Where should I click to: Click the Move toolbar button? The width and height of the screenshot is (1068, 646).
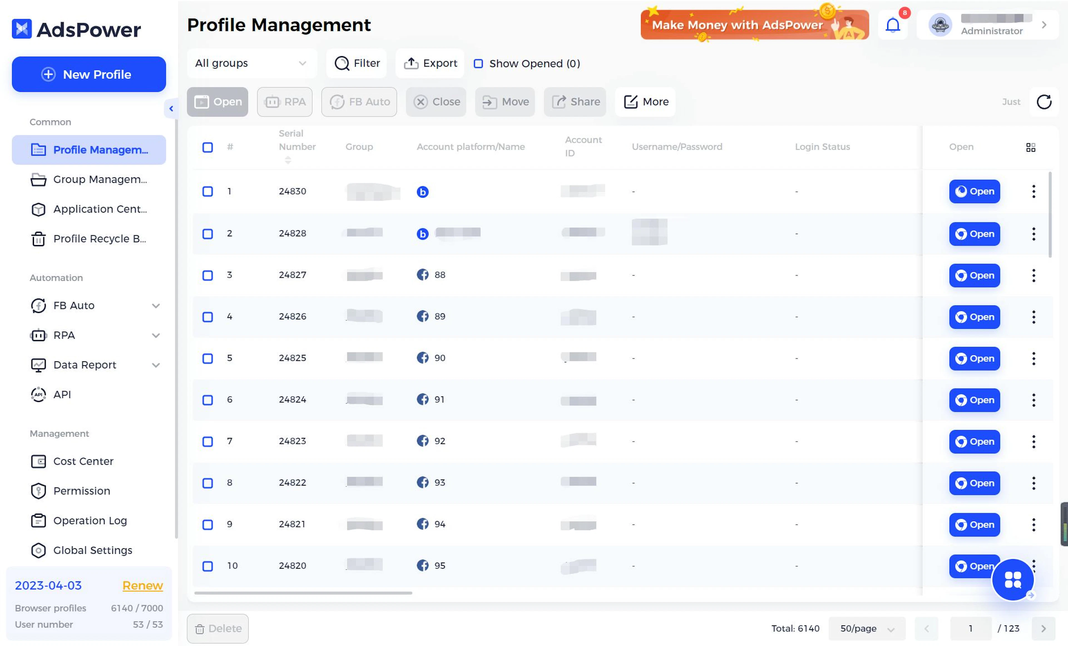click(x=505, y=102)
